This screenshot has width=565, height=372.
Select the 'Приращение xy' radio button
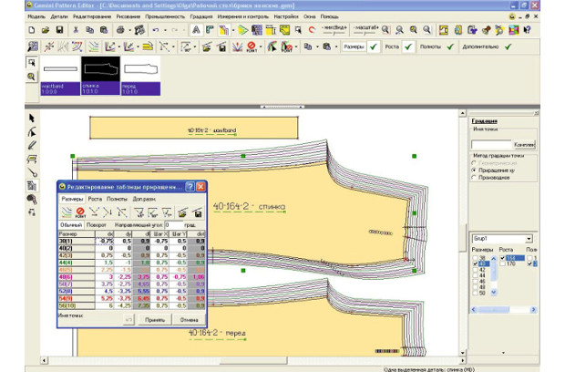point(474,170)
